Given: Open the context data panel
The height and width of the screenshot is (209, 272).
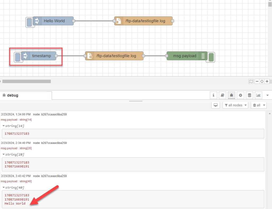Looking at the screenshot, I should (249, 95).
